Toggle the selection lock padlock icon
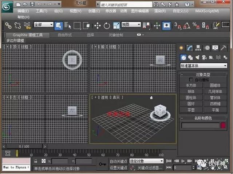Screen dimensions: 233x174 click(36, 161)
